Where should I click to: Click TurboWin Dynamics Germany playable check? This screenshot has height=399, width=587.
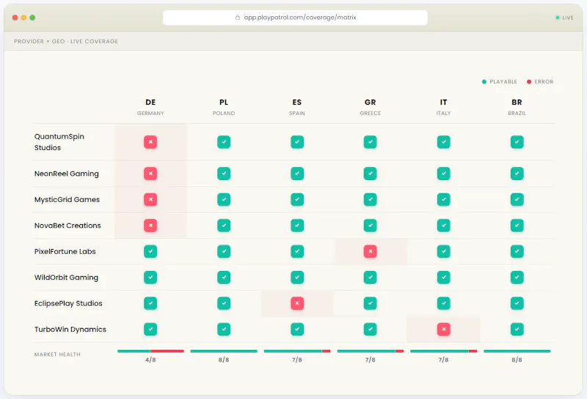coord(150,329)
